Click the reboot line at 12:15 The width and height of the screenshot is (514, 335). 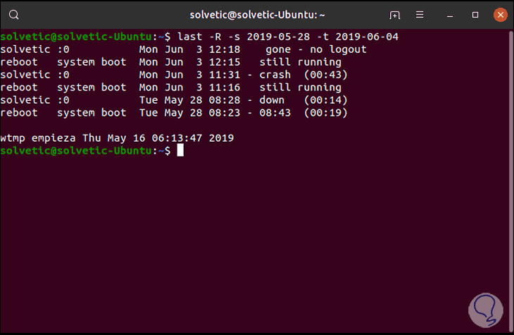point(170,62)
